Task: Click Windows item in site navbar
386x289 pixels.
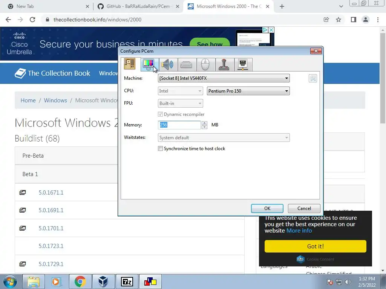Action: pyautogui.click(x=108, y=73)
